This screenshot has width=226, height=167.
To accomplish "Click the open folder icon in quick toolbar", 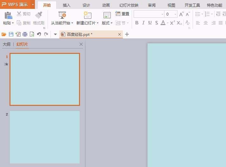I will (4, 34).
